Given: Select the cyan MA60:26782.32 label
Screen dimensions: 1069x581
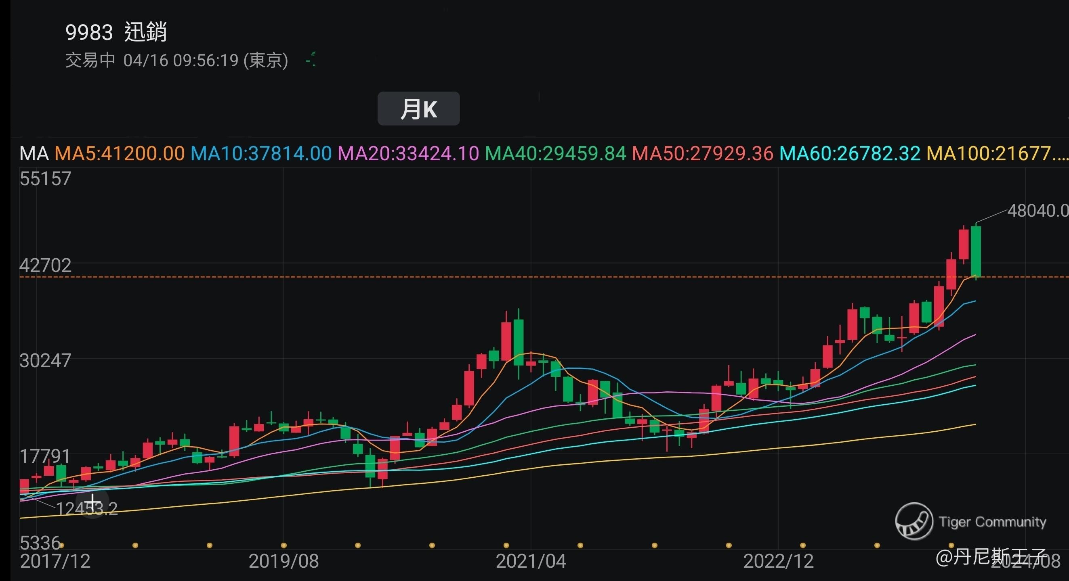Looking at the screenshot, I should 850,153.
